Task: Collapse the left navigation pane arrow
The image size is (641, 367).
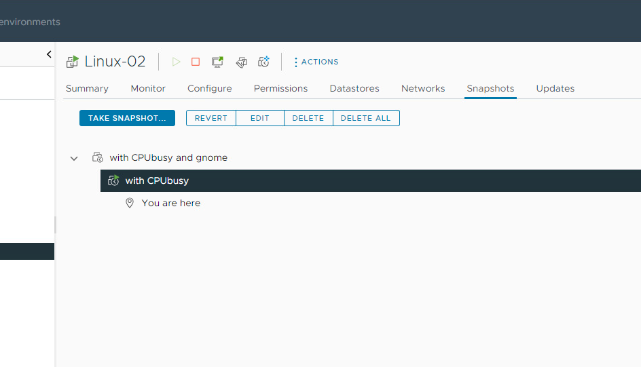Action: 49,54
